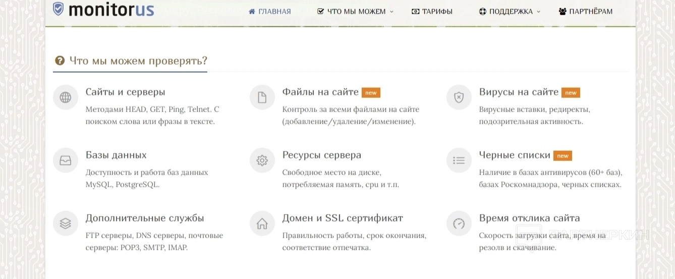Open the Черные списки heading
The image size is (675, 279).
[x=515, y=155]
